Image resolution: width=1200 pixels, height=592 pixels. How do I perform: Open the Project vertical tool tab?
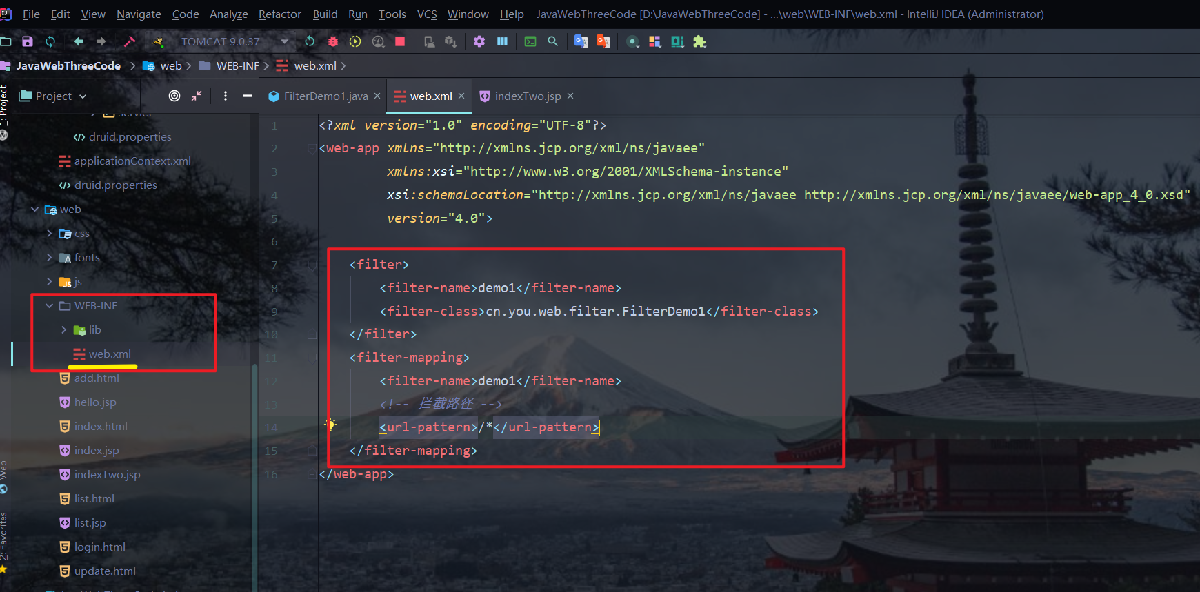point(4,105)
